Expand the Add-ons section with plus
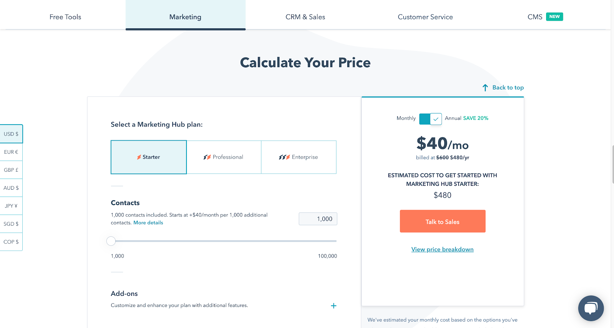Screen dimensions: 614x328 [x=333, y=306]
